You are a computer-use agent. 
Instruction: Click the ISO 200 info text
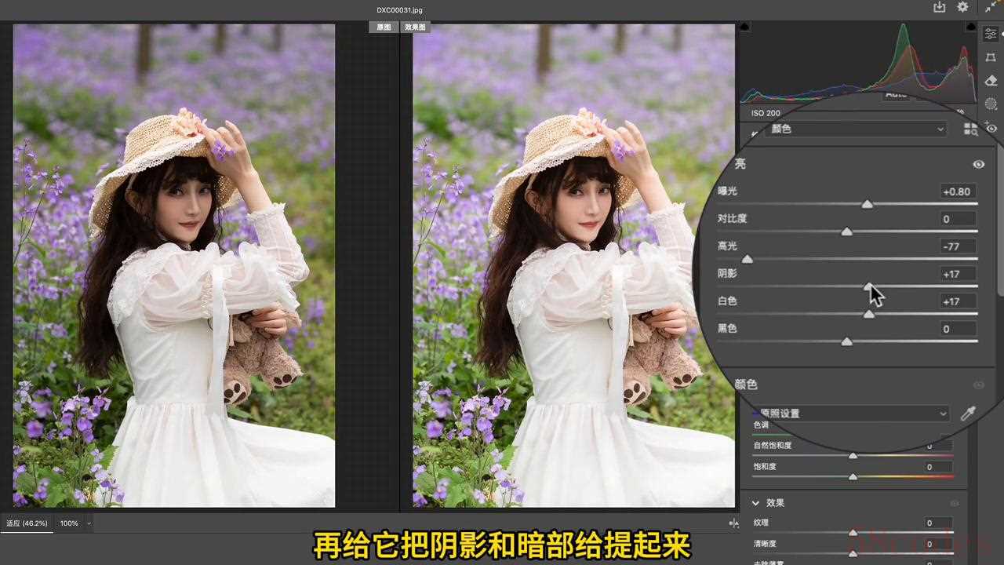[766, 113]
